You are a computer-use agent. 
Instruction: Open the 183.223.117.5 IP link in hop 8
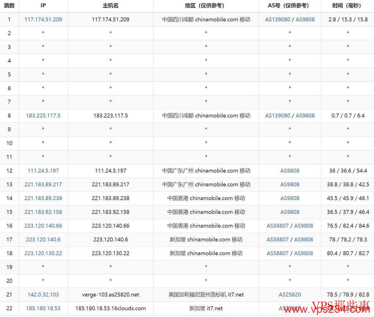tap(43, 116)
